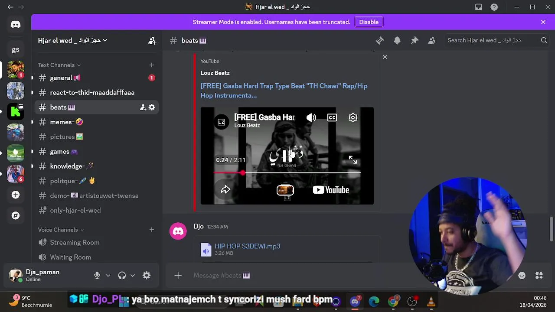
Task: Open server dropdown Hjar el wed
Action: (72, 41)
